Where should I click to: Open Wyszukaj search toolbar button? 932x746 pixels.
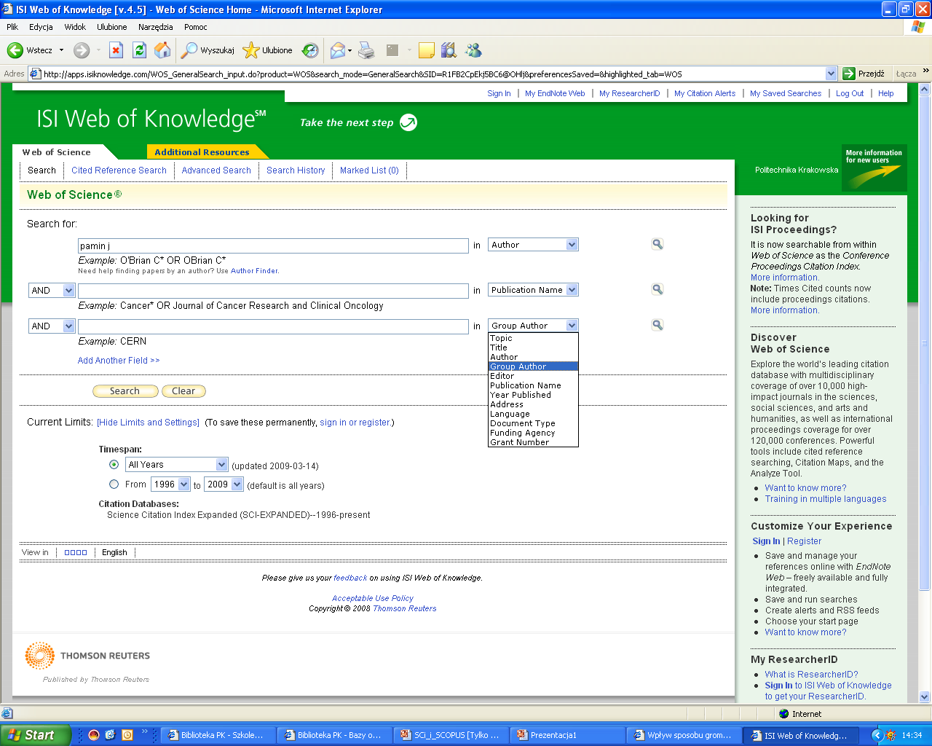(208, 50)
